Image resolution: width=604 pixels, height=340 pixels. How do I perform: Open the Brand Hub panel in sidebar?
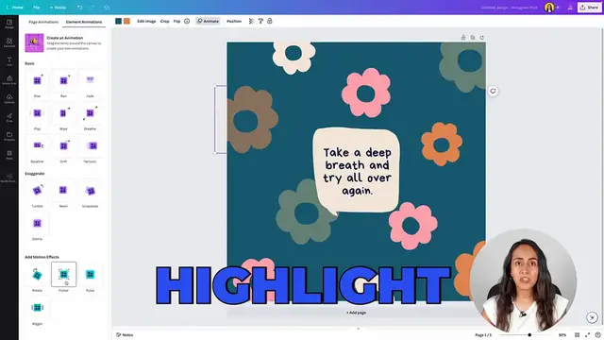click(x=9, y=79)
